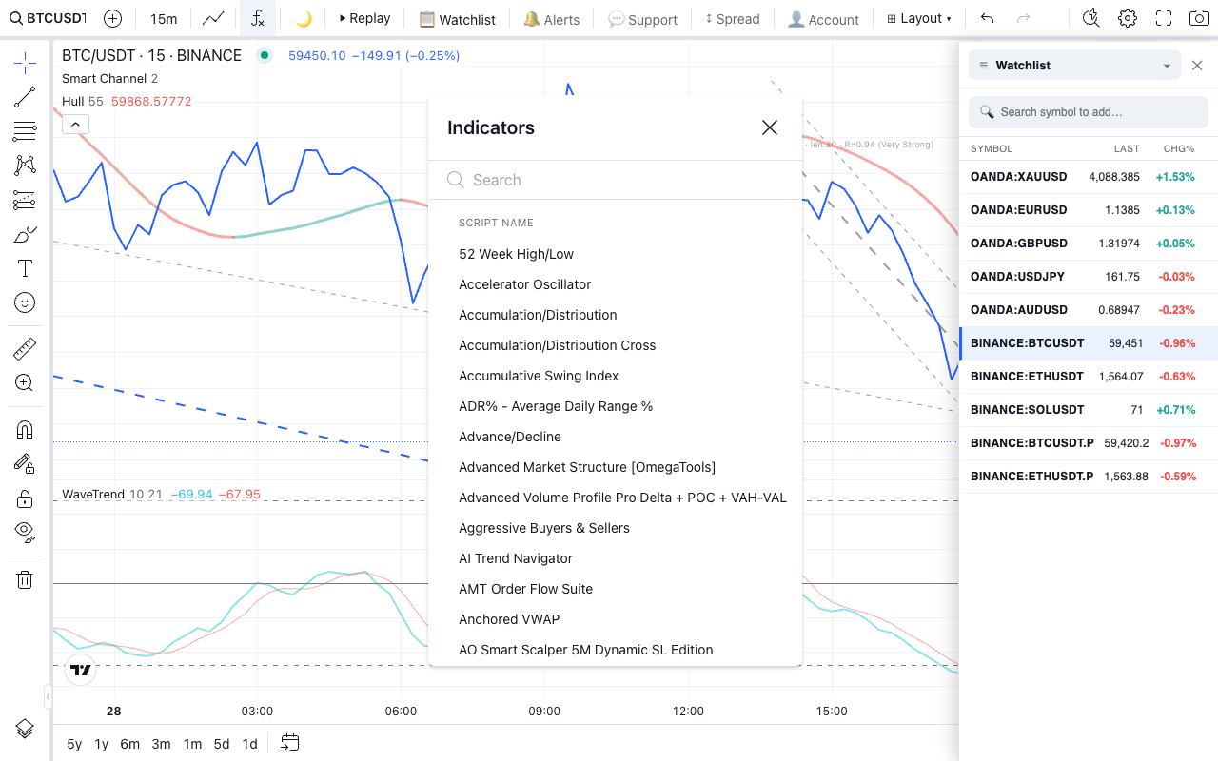Set the chart range to 1d
Viewport: 1218px width, 761px height.
coord(249,744)
